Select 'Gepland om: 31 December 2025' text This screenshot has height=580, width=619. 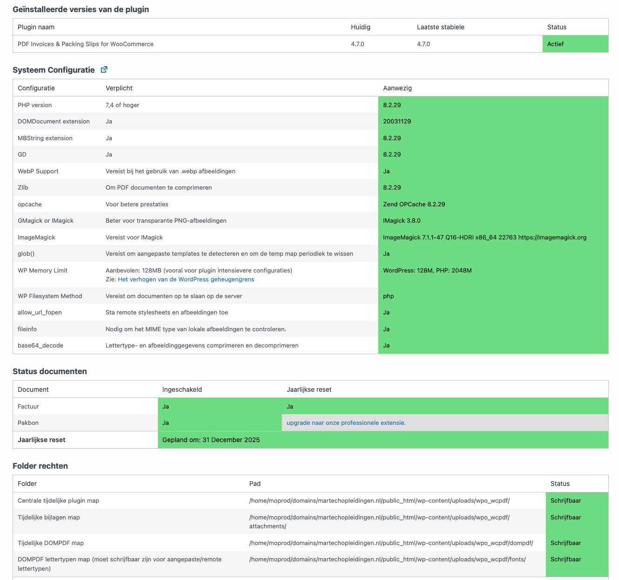click(211, 440)
